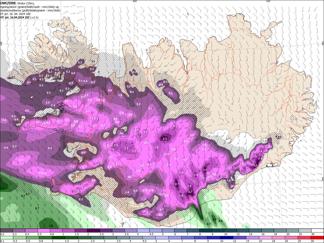Click the 3.0 snowfall value on the map
The width and height of the screenshot is (324, 243).
tap(255, 165)
